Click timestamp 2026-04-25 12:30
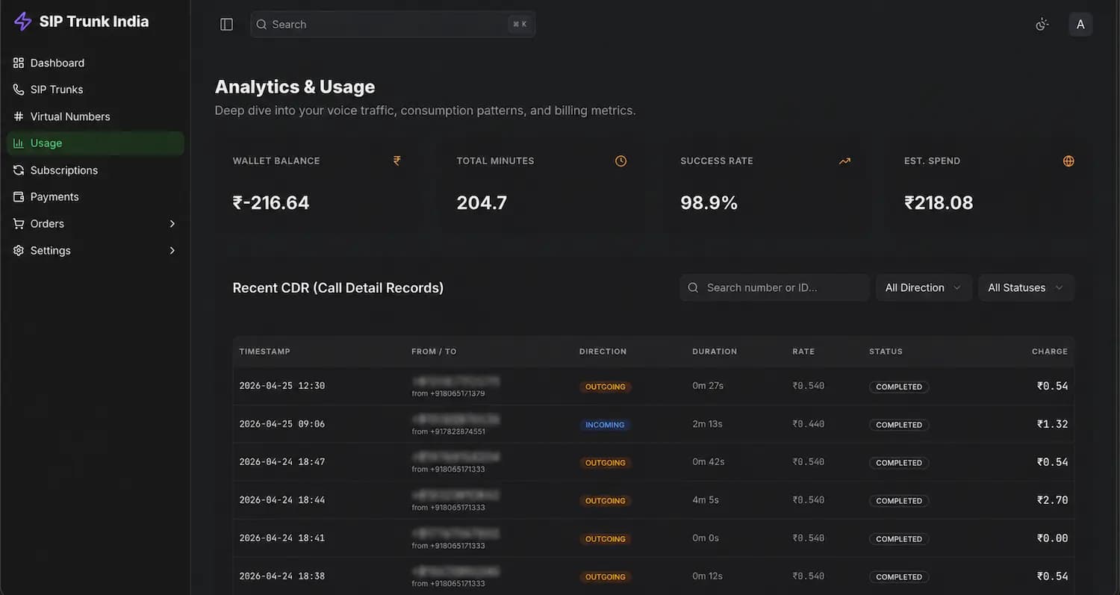1120x595 pixels. coord(282,386)
